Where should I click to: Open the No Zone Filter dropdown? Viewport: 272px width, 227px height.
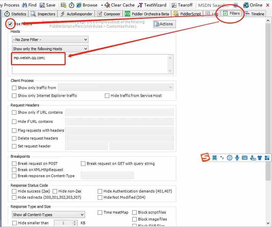[50, 40]
